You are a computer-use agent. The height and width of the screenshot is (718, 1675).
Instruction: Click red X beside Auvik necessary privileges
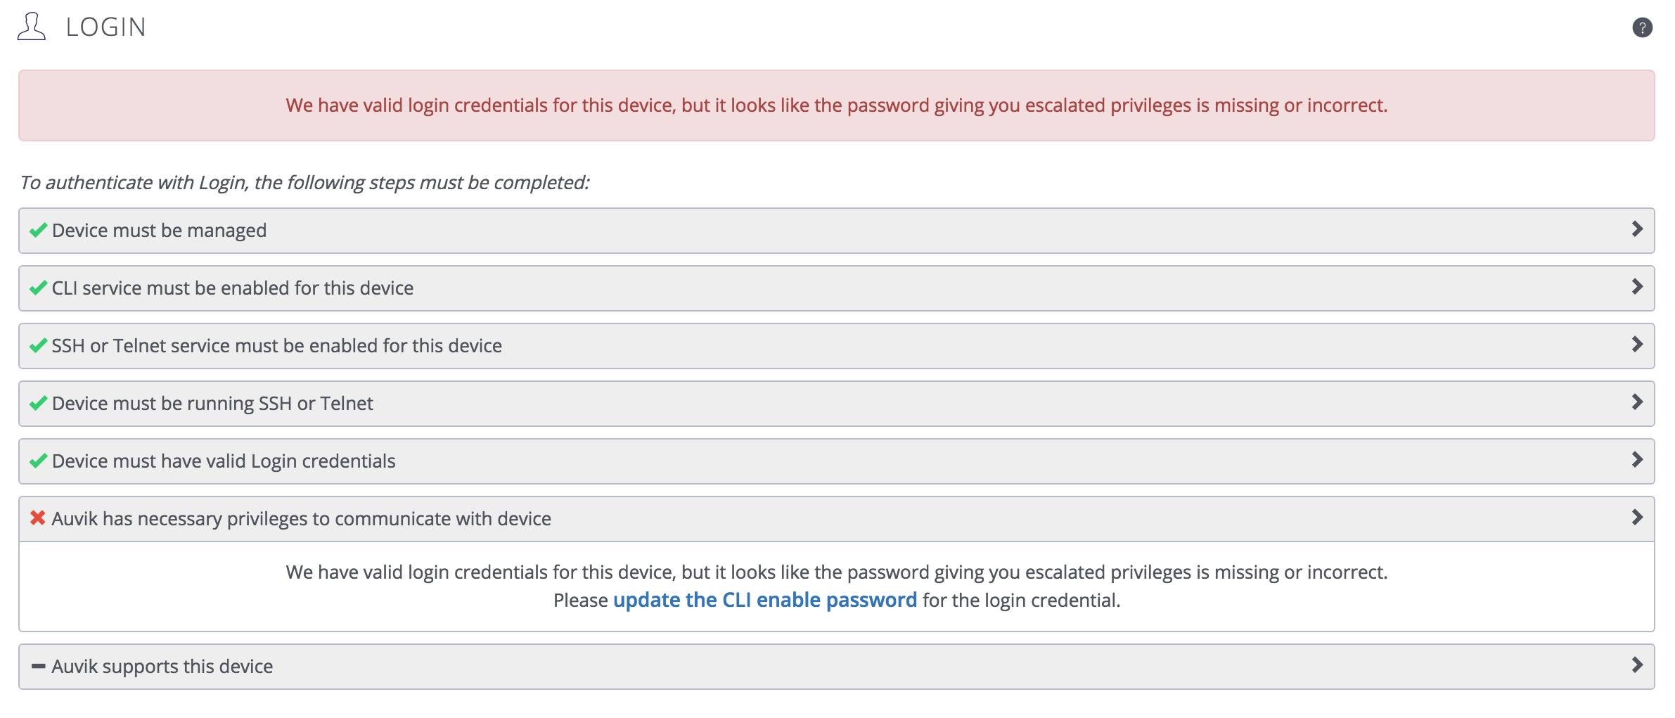38,518
